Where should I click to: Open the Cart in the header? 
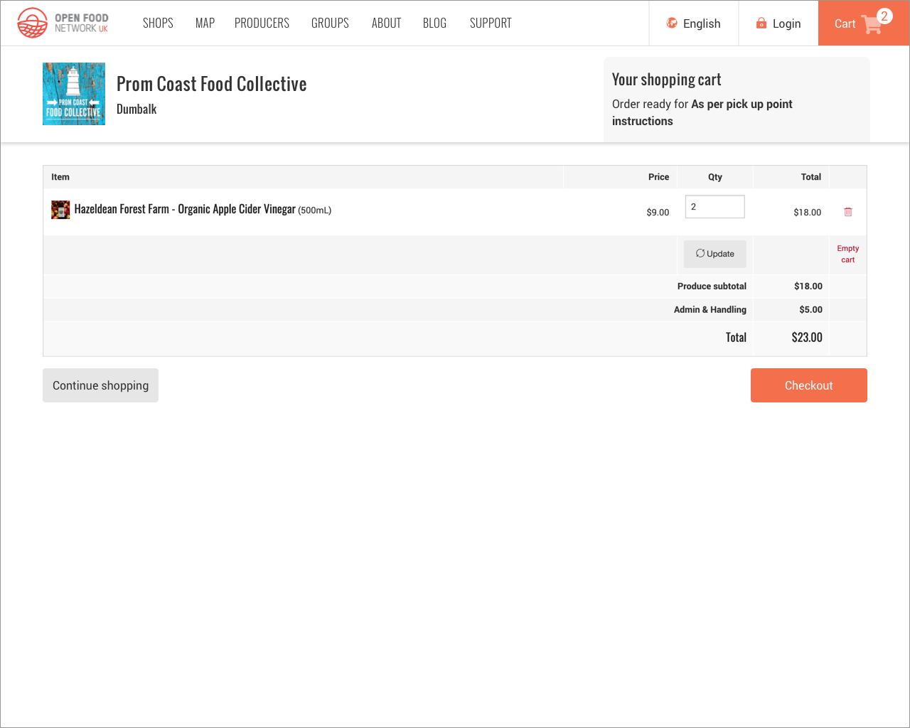coord(864,23)
